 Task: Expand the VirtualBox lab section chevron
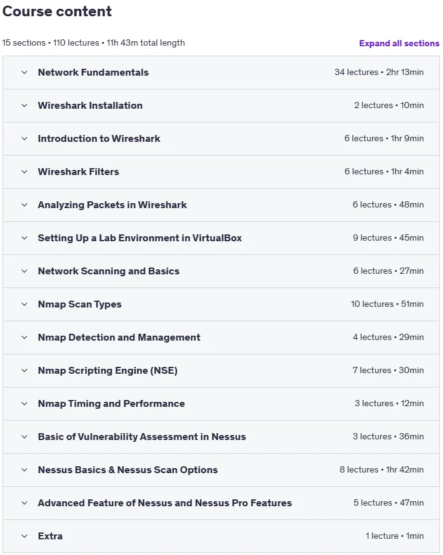click(x=24, y=238)
